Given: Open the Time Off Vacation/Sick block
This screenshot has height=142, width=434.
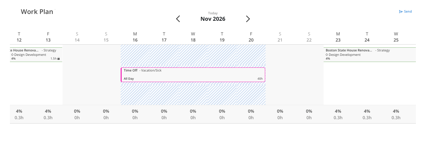Looking at the screenshot, I should pos(193,75).
